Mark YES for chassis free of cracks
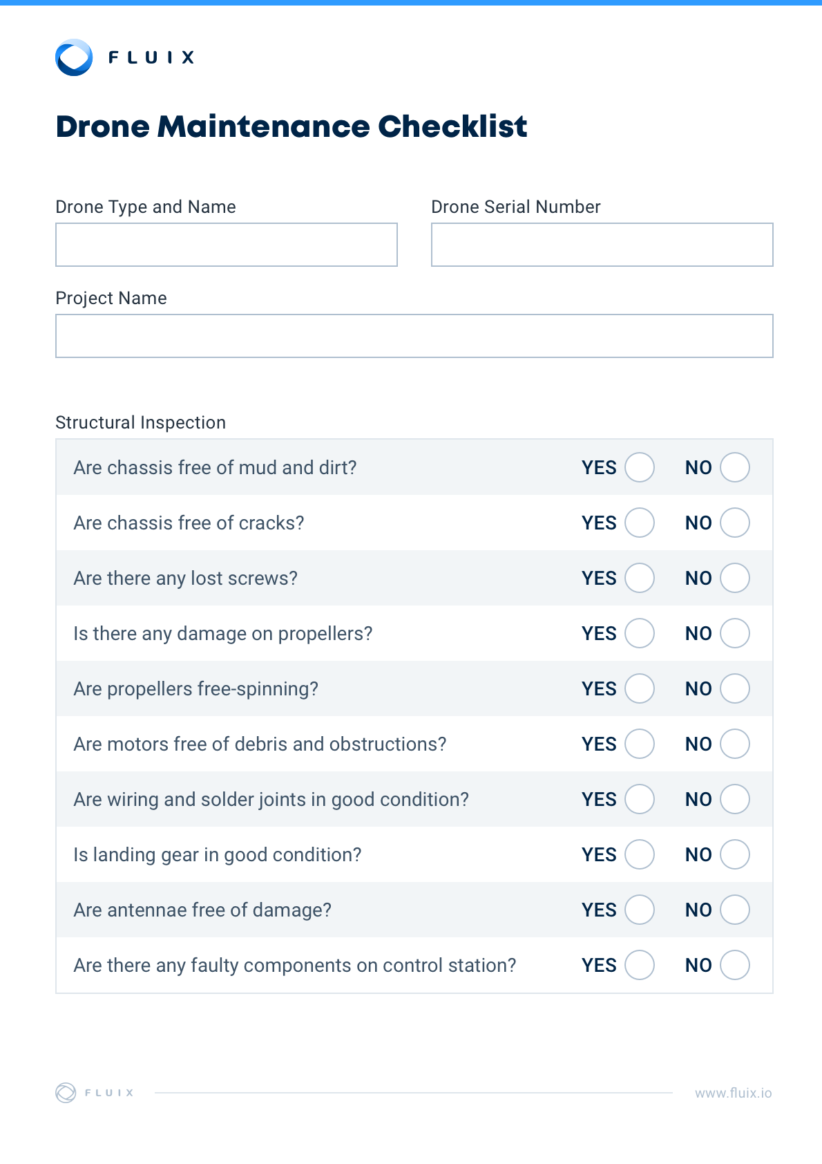The image size is (822, 1164). pos(639,523)
